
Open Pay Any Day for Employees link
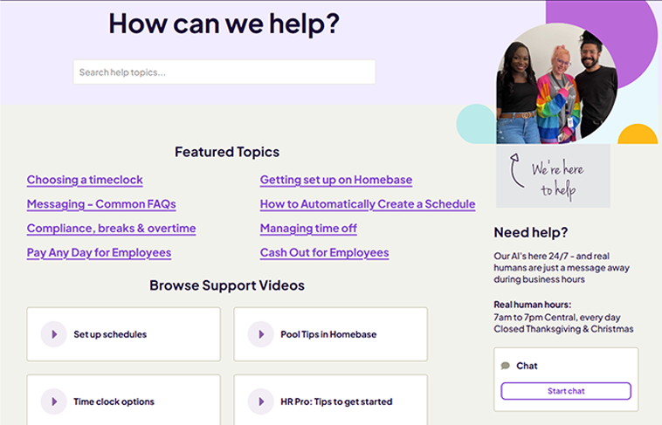(100, 253)
